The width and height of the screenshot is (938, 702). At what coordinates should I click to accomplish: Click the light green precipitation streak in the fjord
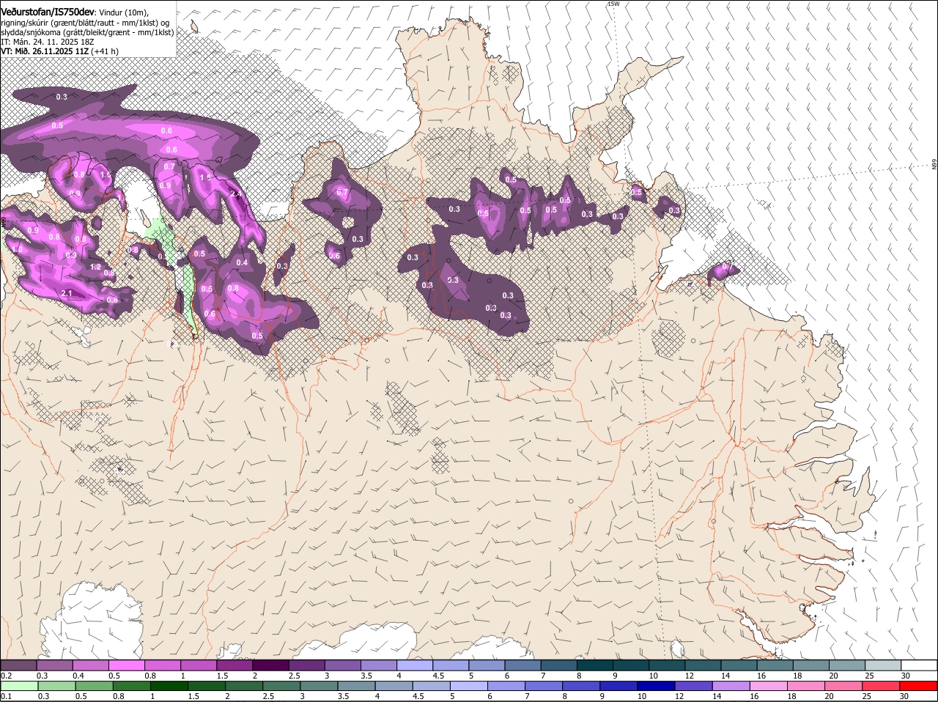[188, 293]
